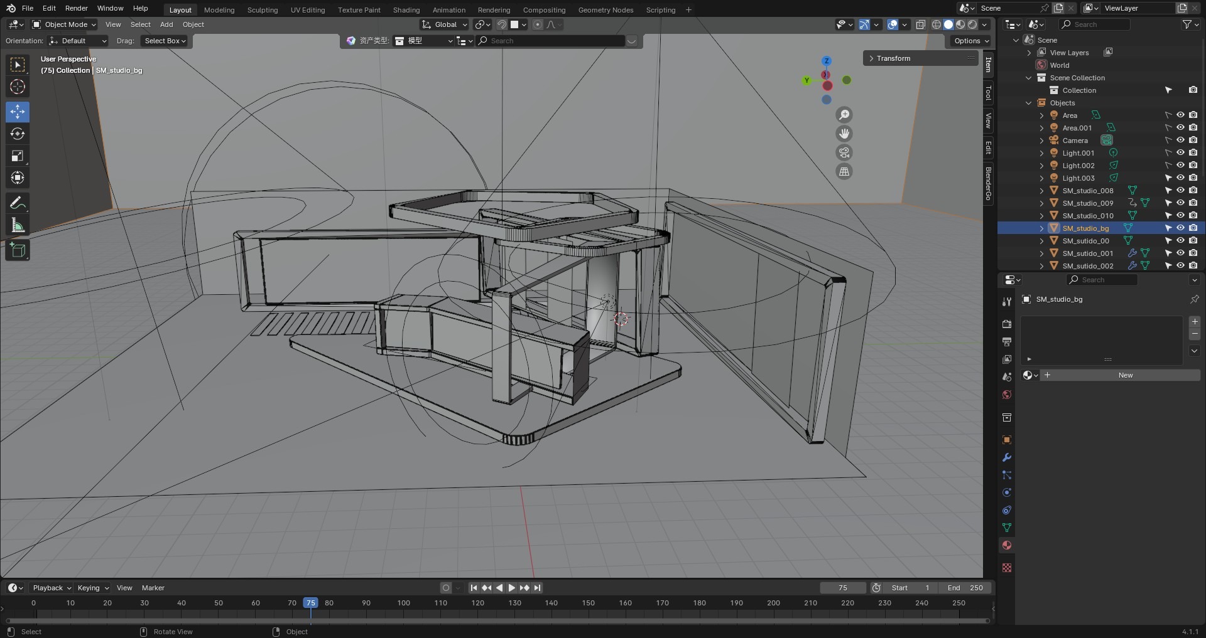Switch to orthographic/perspective grid view icon

(x=844, y=171)
